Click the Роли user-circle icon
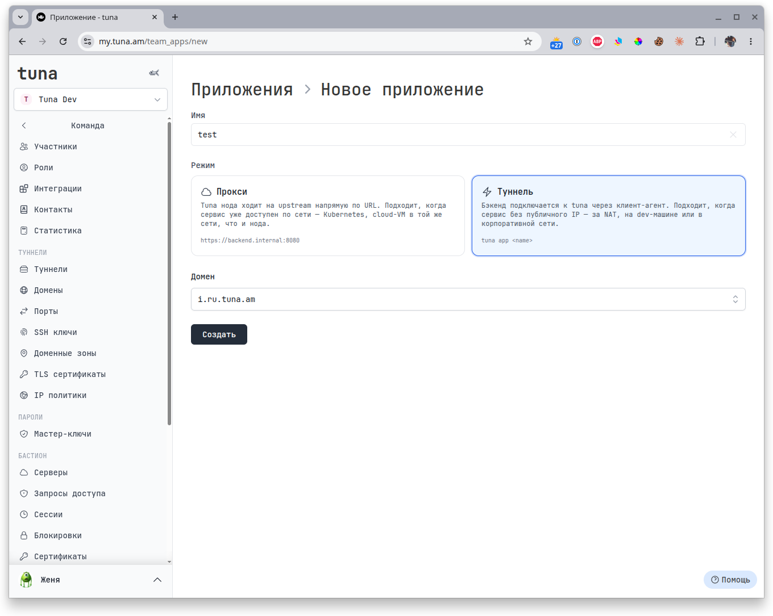773x616 pixels. [x=24, y=167]
